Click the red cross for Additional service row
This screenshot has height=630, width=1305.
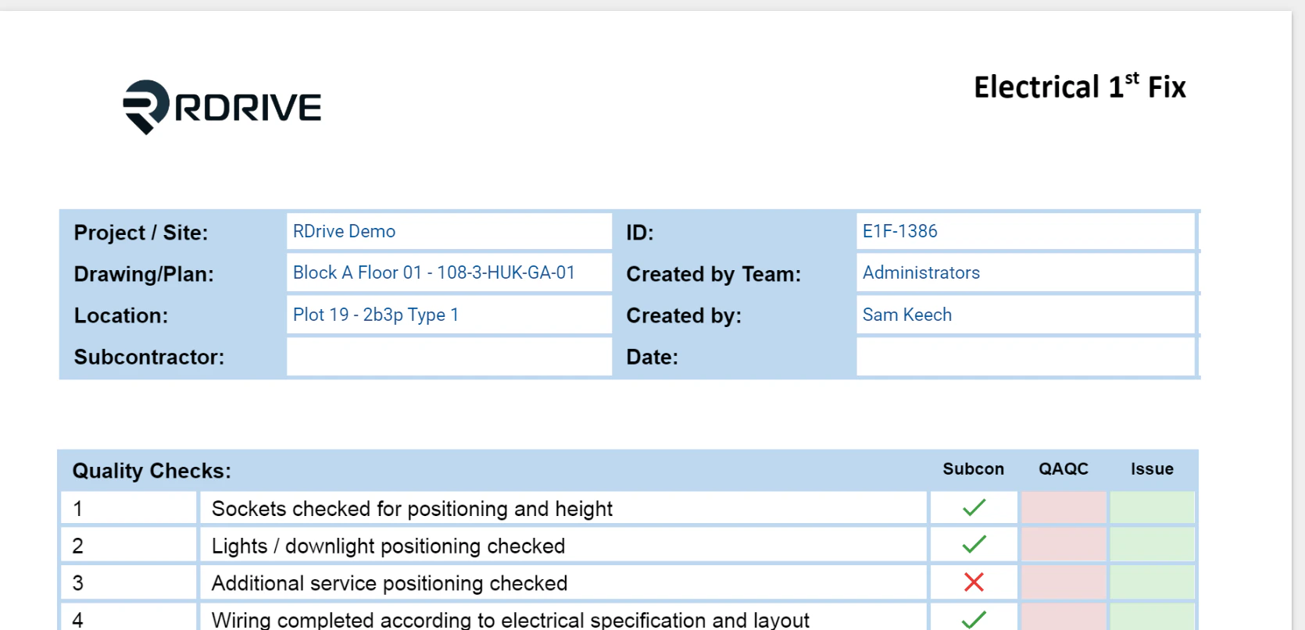click(974, 582)
